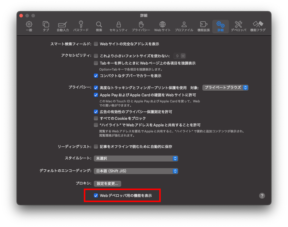Open the 機能フラグ (Feature Flags) pane
Viewport: 288px width, 227px height.
point(258,26)
